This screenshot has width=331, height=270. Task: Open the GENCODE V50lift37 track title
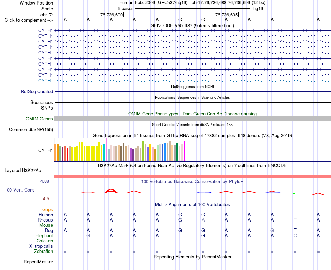click(192, 25)
